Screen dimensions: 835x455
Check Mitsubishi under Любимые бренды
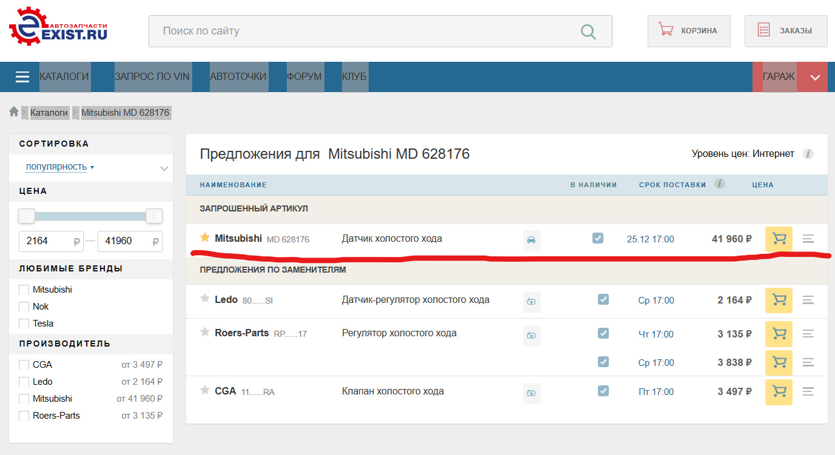click(x=24, y=290)
